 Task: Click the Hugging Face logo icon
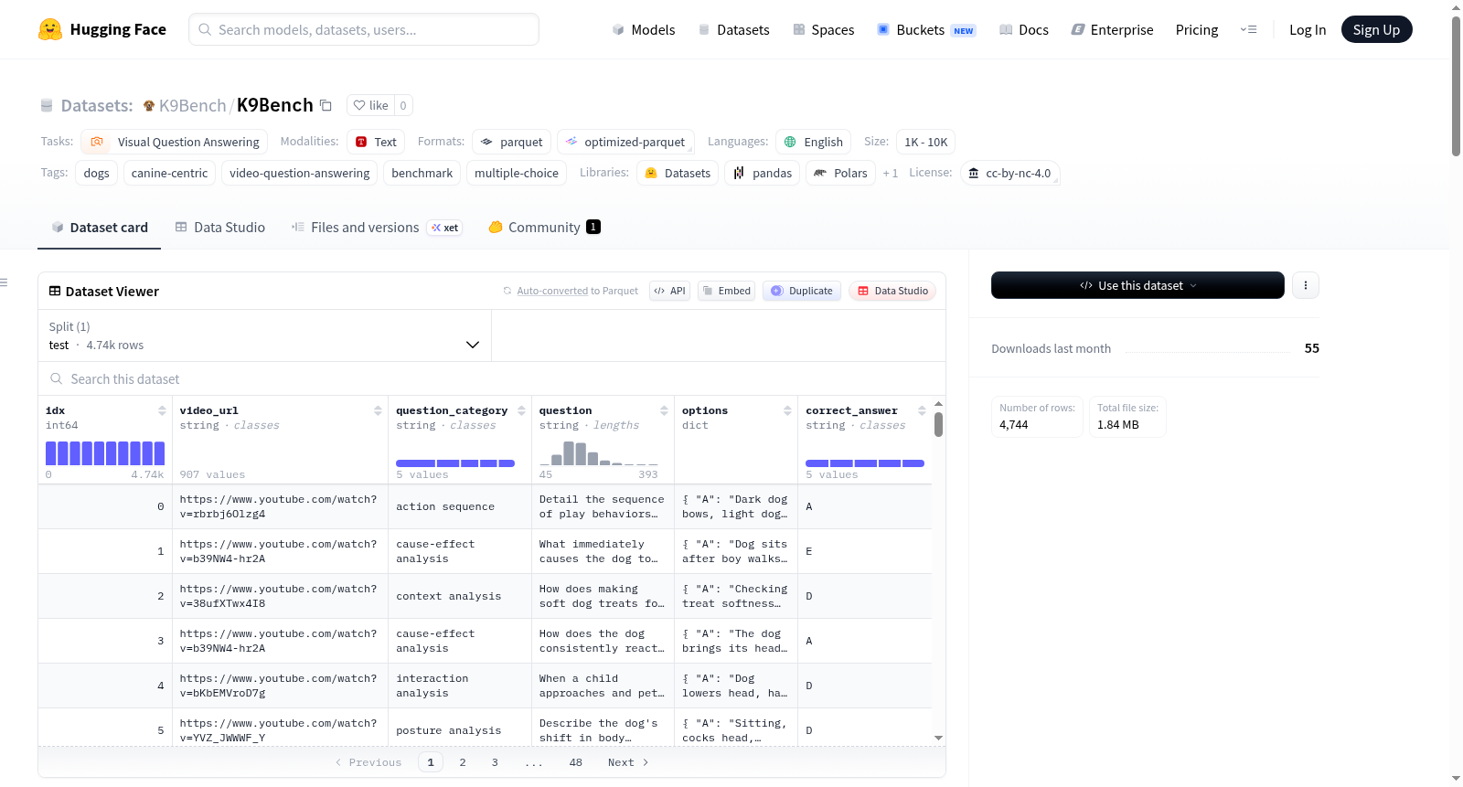click(50, 29)
